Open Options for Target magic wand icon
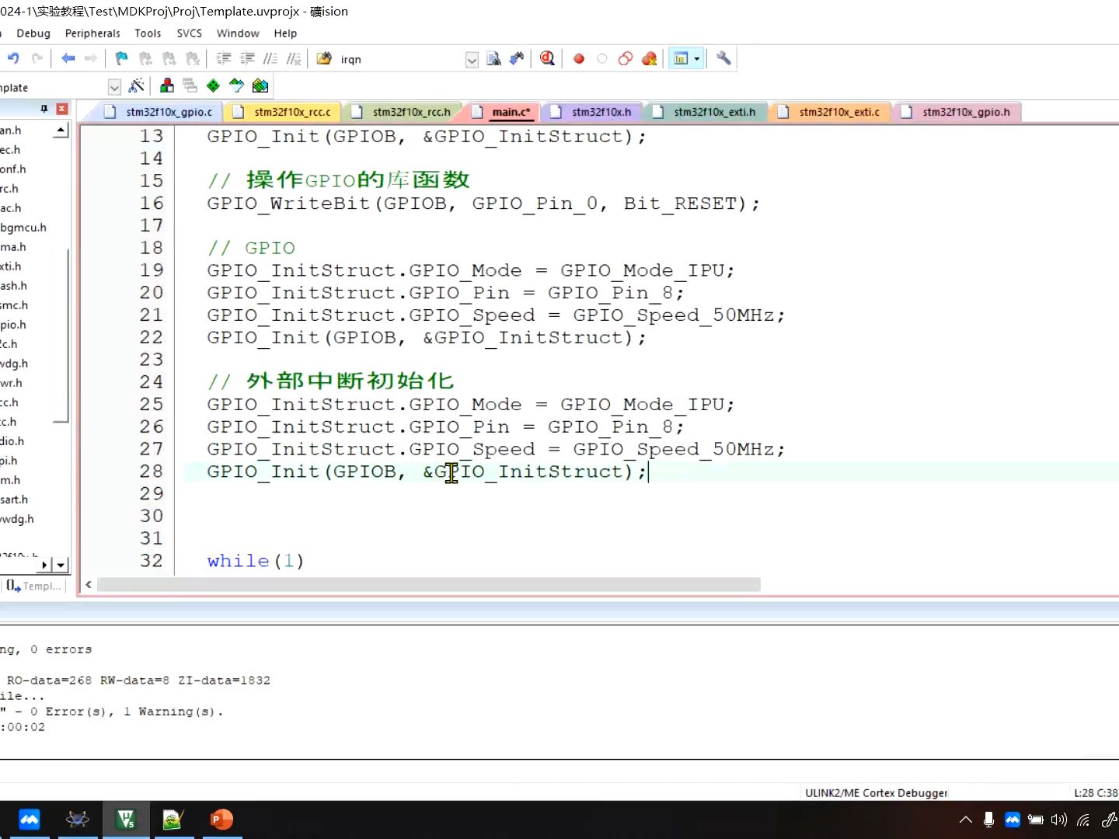The width and height of the screenshot is (1119, 839). click(x=137, y=85)
